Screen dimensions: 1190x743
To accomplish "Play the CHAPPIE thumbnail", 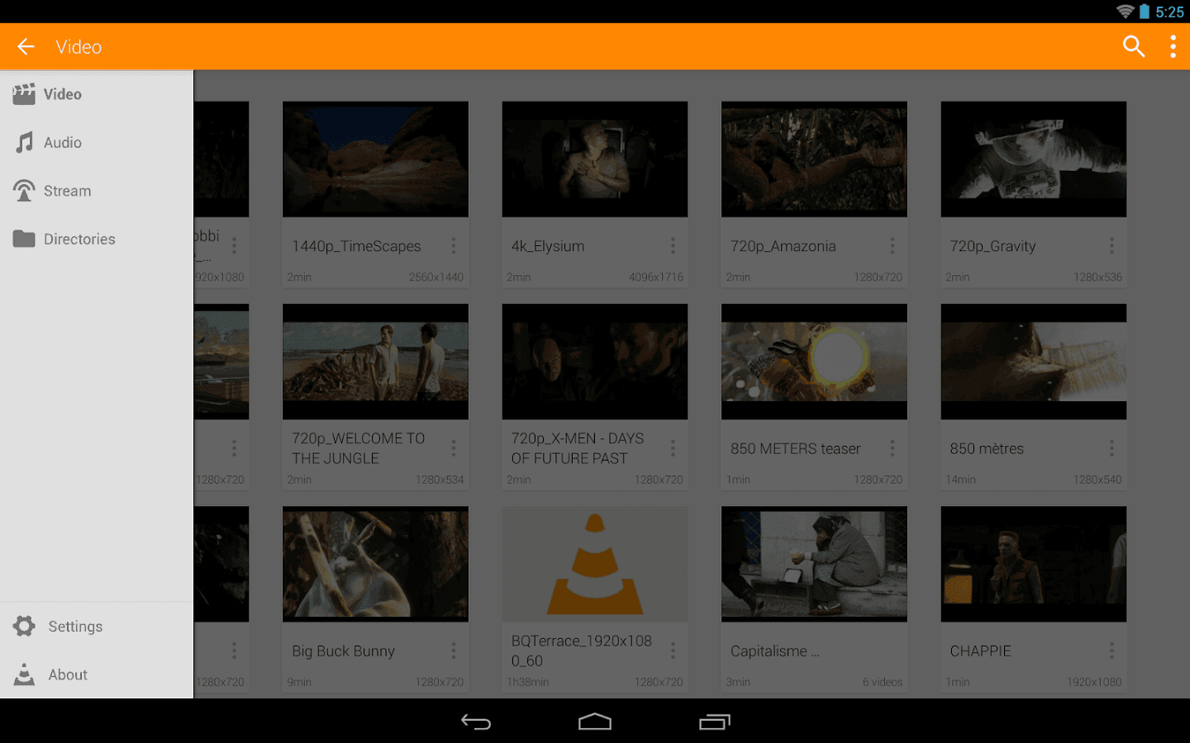I will click(x=1034, y=564).
